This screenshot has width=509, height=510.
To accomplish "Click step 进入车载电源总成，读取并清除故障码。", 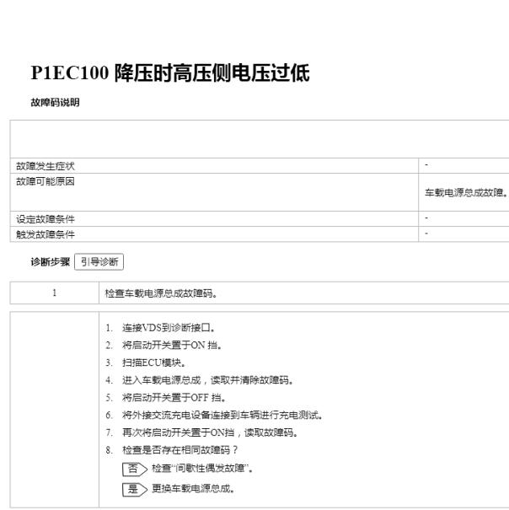I will pyautogui.click(x=207, y=380).
